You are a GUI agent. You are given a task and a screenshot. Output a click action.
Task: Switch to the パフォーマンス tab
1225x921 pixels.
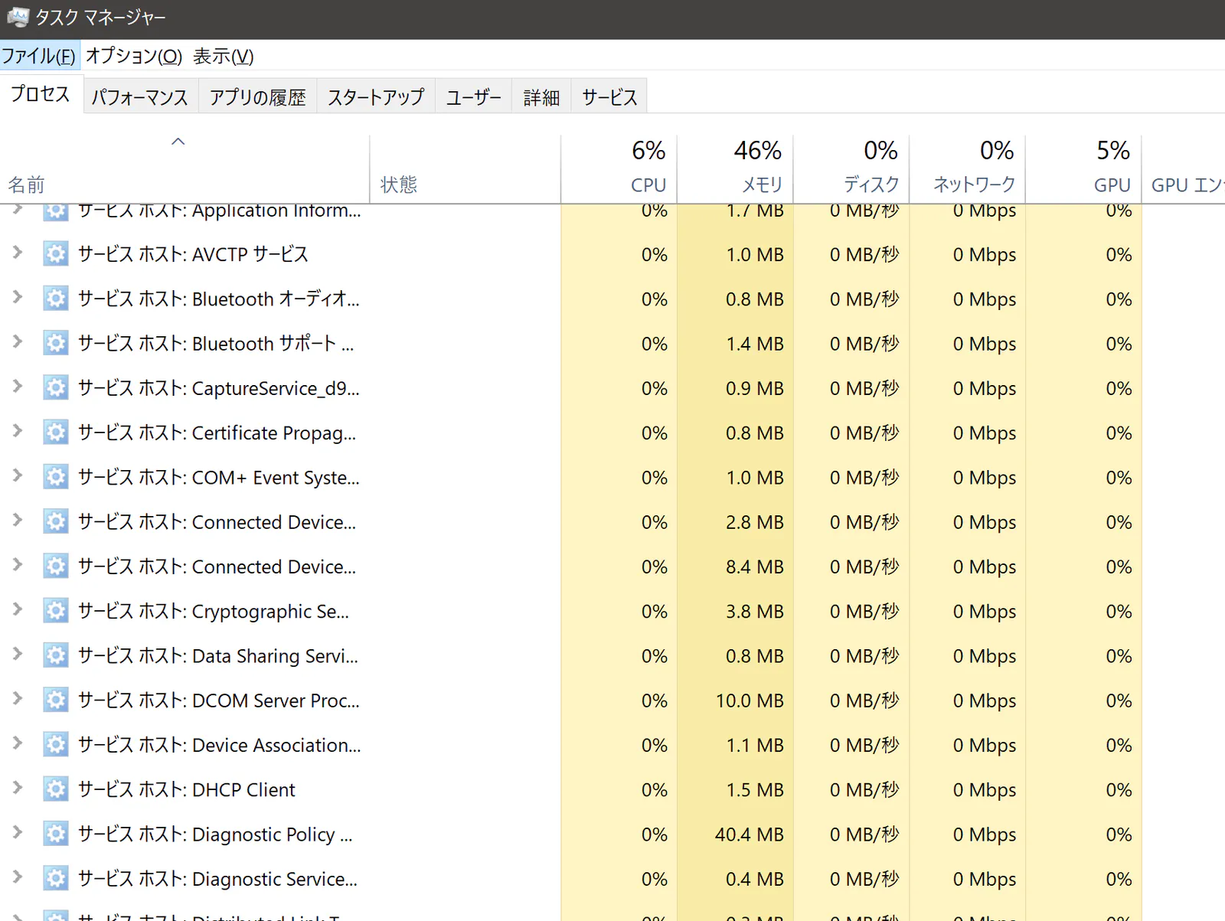pos(140,97)
